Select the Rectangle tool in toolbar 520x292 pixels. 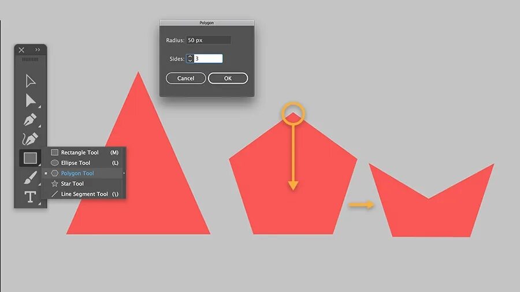[x=30, y=158]
